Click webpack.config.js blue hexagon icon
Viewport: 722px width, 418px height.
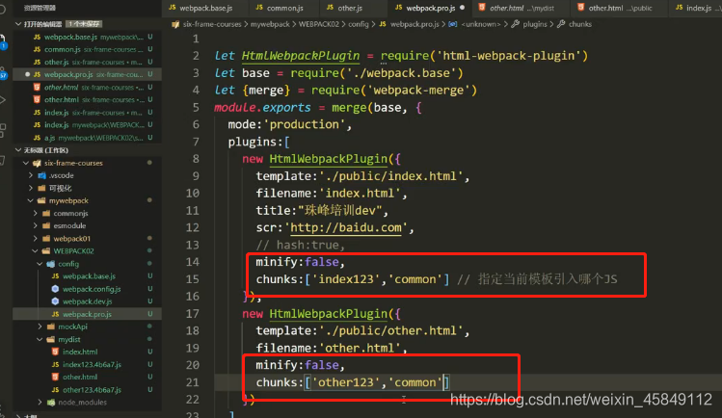[55, 289]
